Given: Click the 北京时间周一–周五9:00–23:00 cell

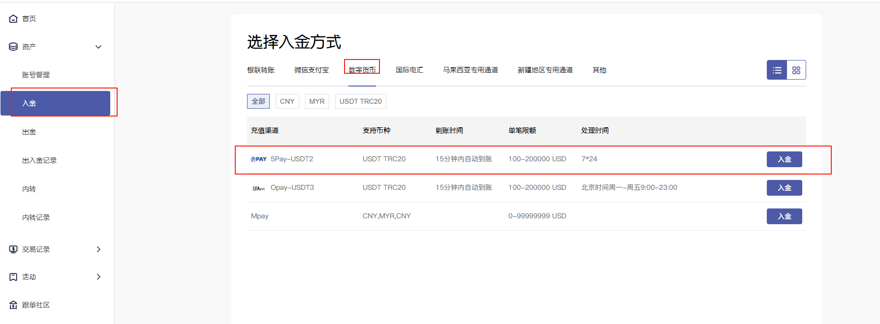Looking at the screenshot, I should click(x=629, y=188).
